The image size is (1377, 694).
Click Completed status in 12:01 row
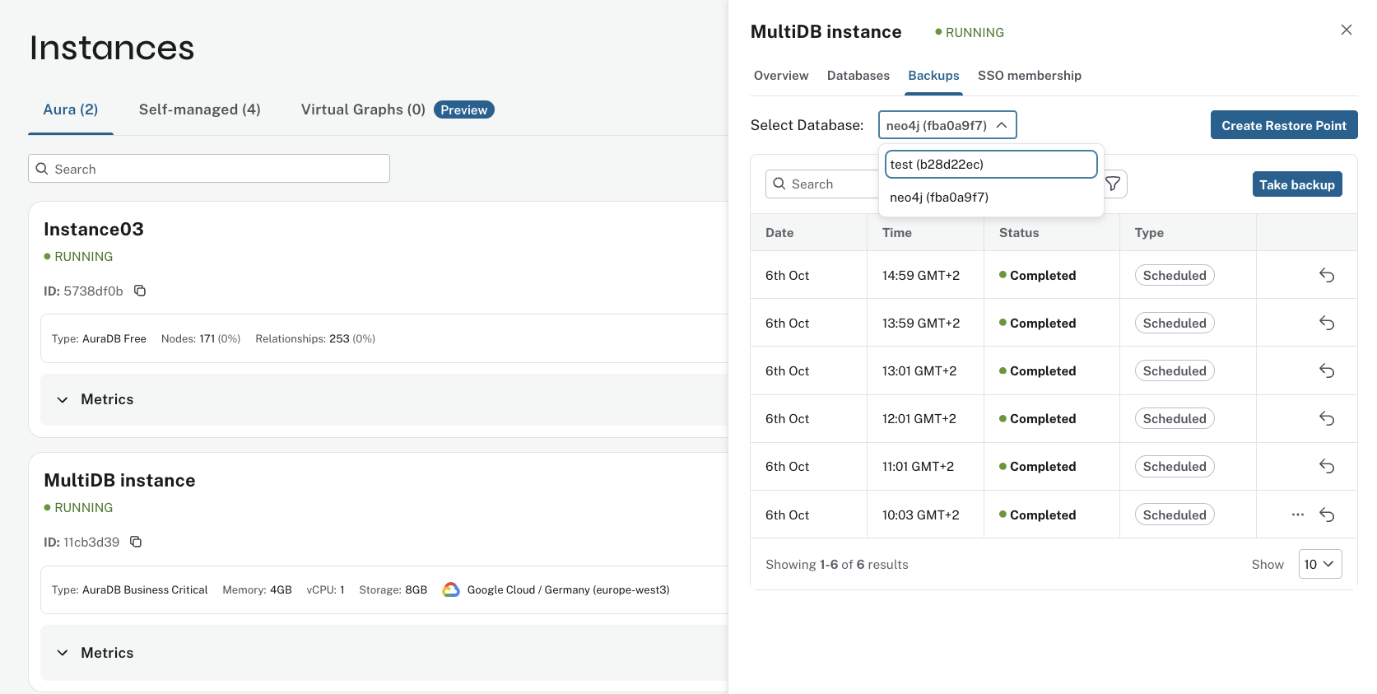tap(1037, 418)
